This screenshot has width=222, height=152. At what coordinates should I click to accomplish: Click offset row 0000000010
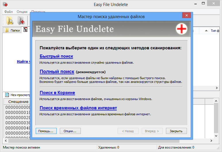(x=18, y=112)
